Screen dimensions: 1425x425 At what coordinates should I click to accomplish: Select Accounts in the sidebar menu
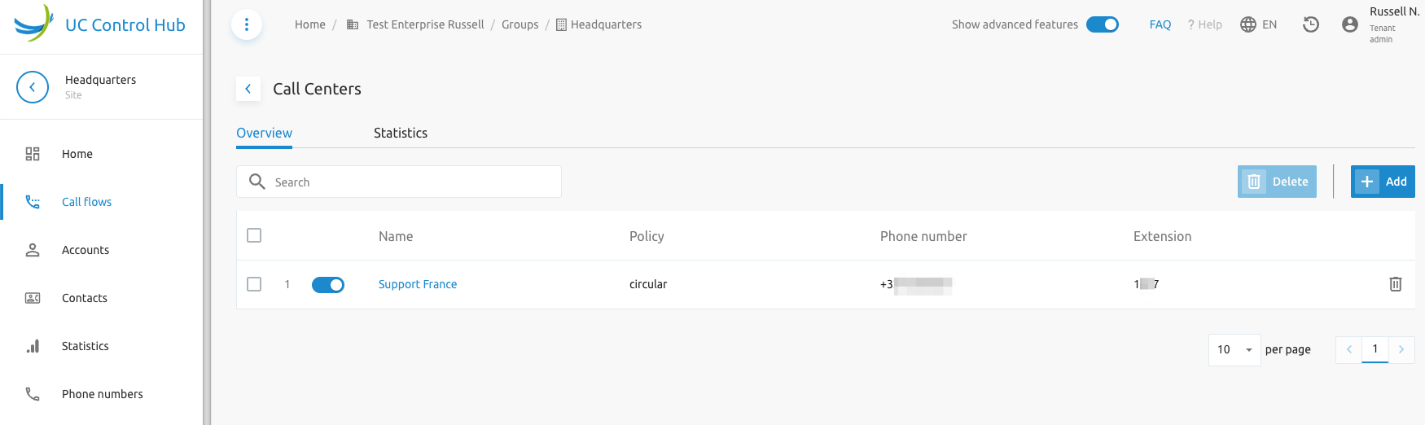[x=102, y=250]
